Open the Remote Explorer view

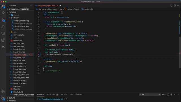pyautogui.click(x=3, y=33)
